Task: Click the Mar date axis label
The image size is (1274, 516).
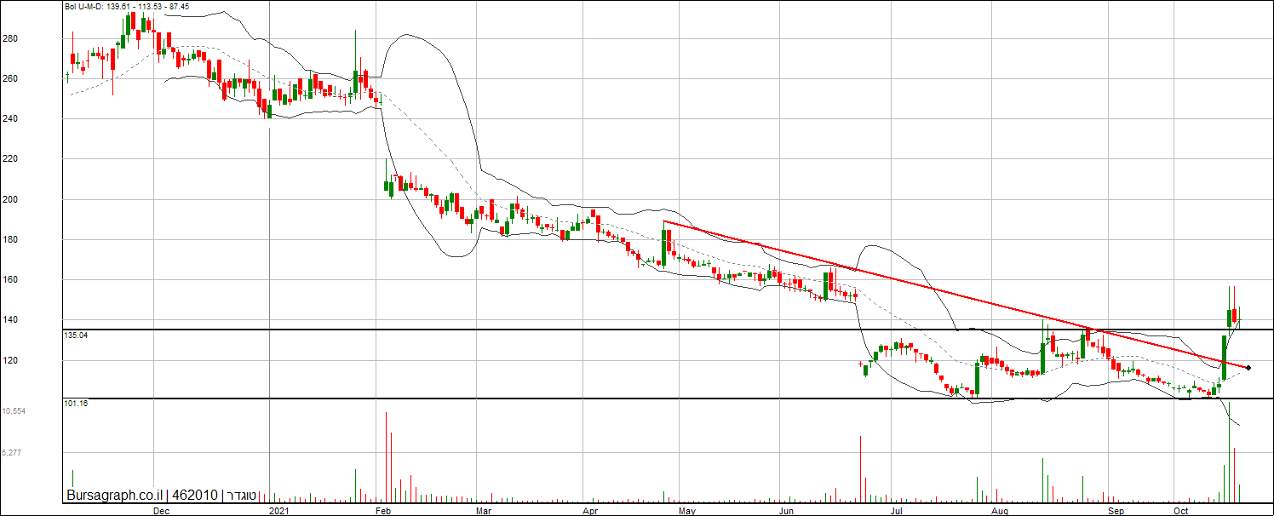Action: click(484, 511)
